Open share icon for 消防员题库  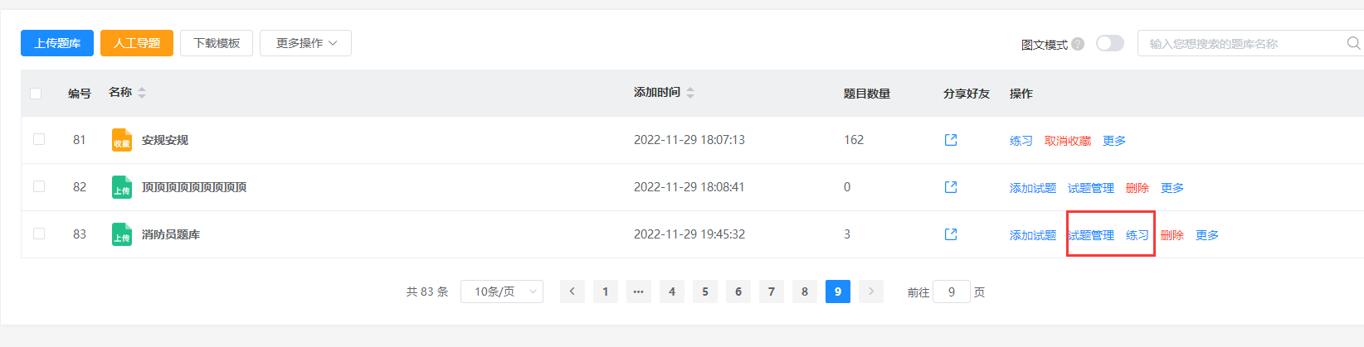pos(951,234)
